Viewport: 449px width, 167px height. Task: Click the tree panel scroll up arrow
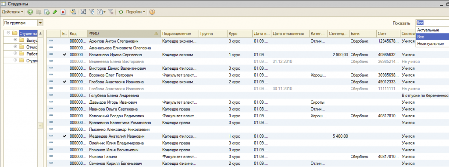(40, 33)
